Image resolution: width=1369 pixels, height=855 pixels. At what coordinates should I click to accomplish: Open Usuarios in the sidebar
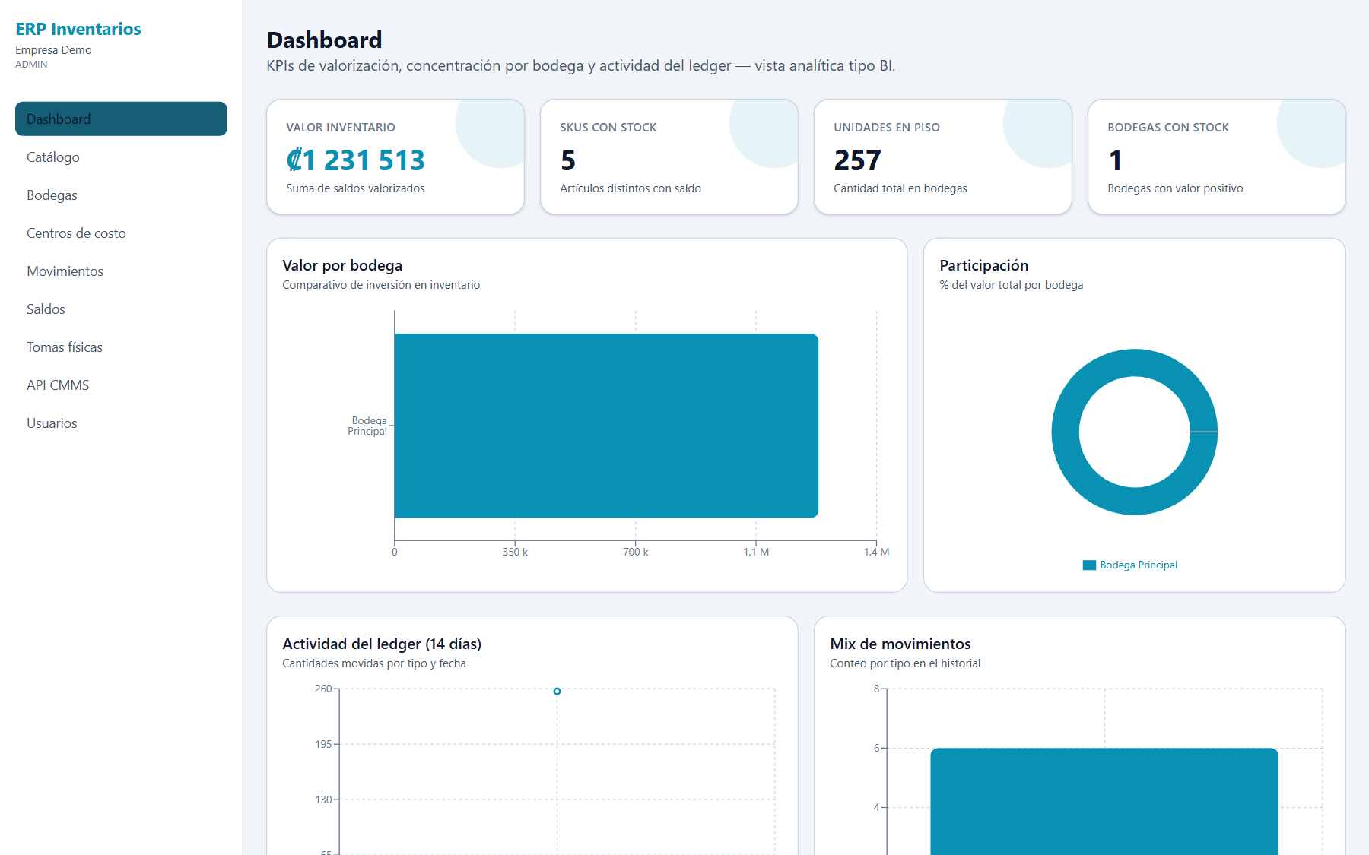click(x=121, y=423)
